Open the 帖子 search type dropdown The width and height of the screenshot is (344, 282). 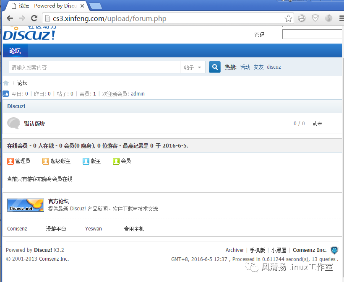pyautogui.click(x=193, y=67)
